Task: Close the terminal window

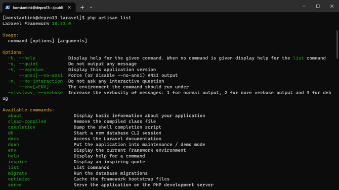Action: [x=331, y=6]
